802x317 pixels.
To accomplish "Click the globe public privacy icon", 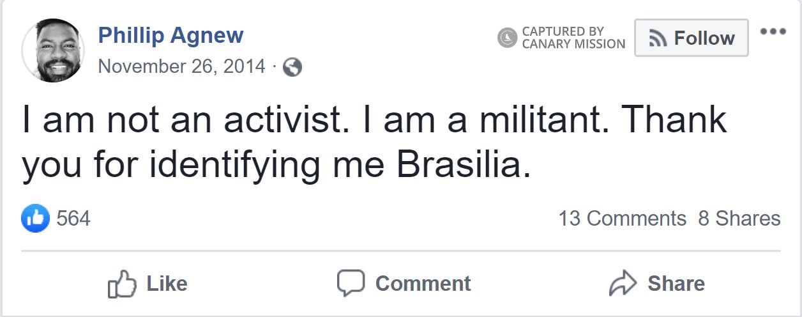I will tap(292, 67).
